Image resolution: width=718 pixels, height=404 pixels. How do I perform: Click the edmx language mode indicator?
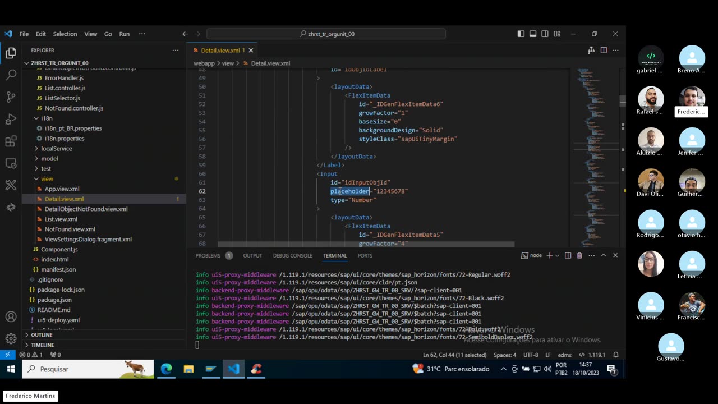tap(565, 355)
